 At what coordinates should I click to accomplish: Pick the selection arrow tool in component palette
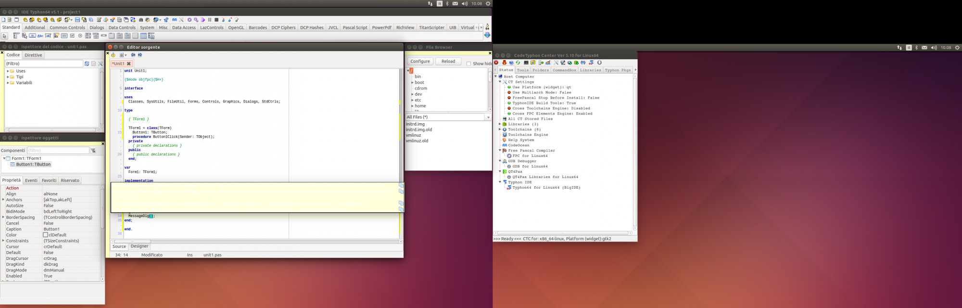click(x=5, y=36)
